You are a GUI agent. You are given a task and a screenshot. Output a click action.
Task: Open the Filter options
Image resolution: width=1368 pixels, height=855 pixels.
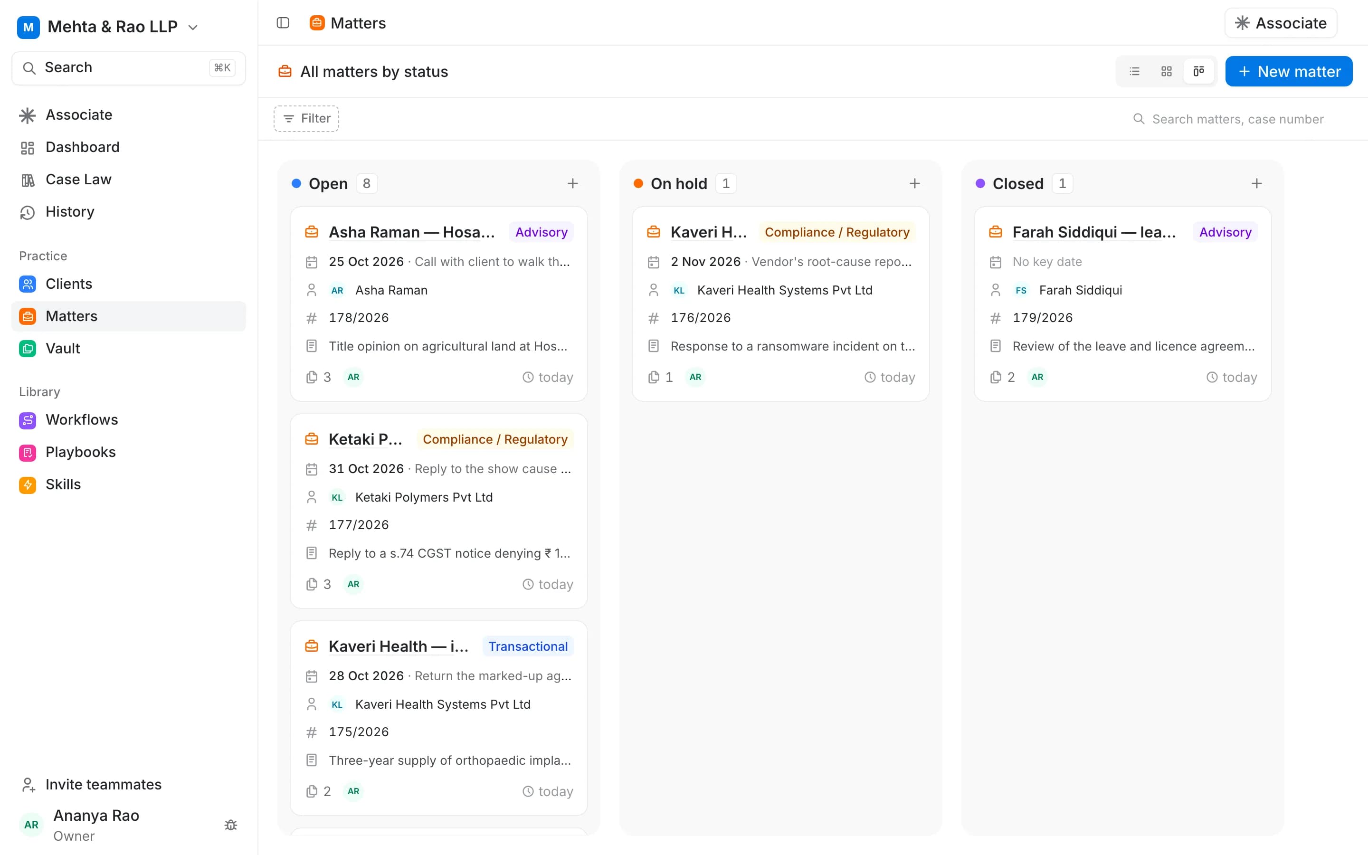[x=306, y=118]
